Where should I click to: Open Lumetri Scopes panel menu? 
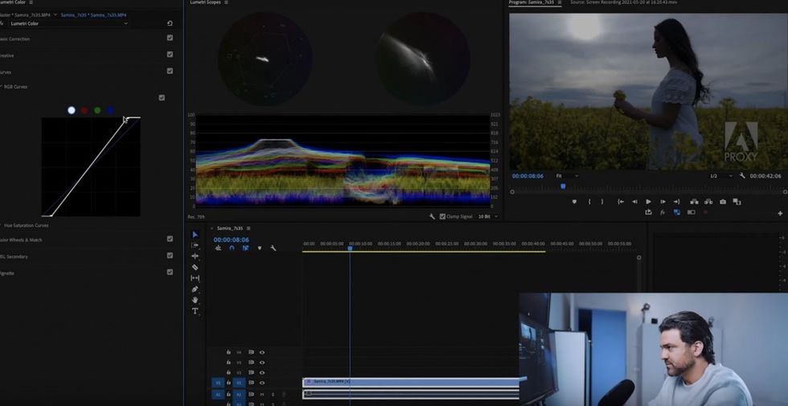(226, 2)
